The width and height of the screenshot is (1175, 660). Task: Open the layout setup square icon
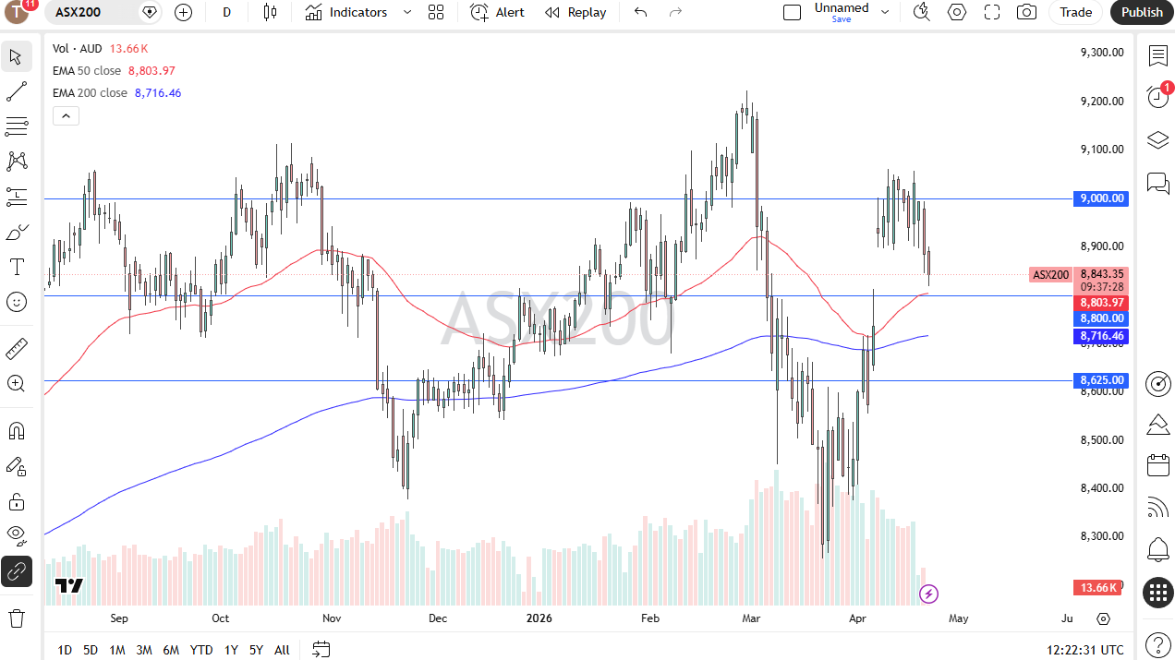tap(792, 12)
